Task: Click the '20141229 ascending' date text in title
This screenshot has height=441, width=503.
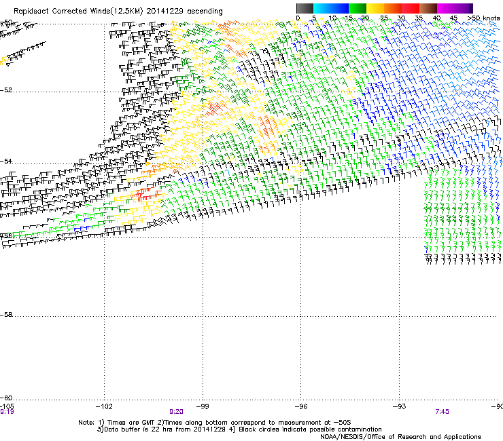Action: pyautogui.click(x=184, y=12)
